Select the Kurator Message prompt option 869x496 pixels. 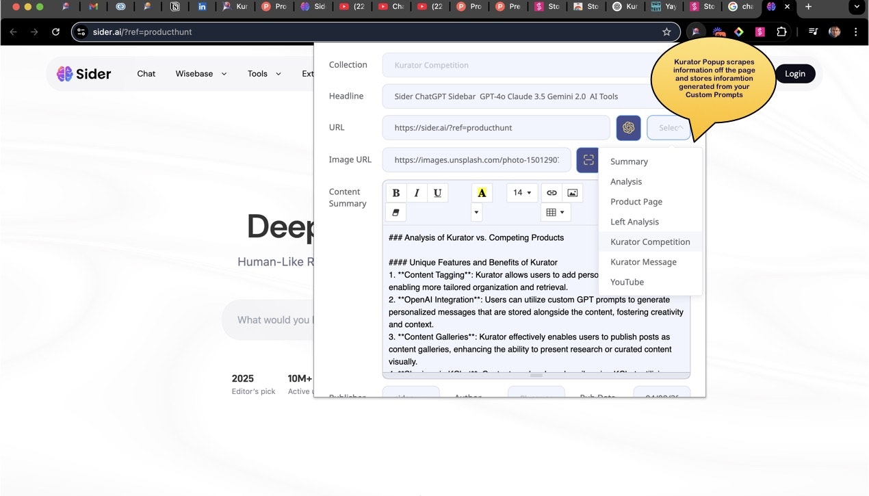650,262
